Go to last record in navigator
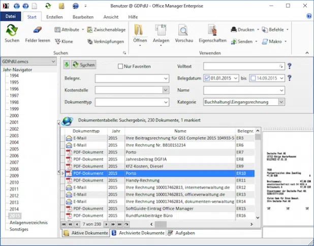 click(x=119, y=224)
